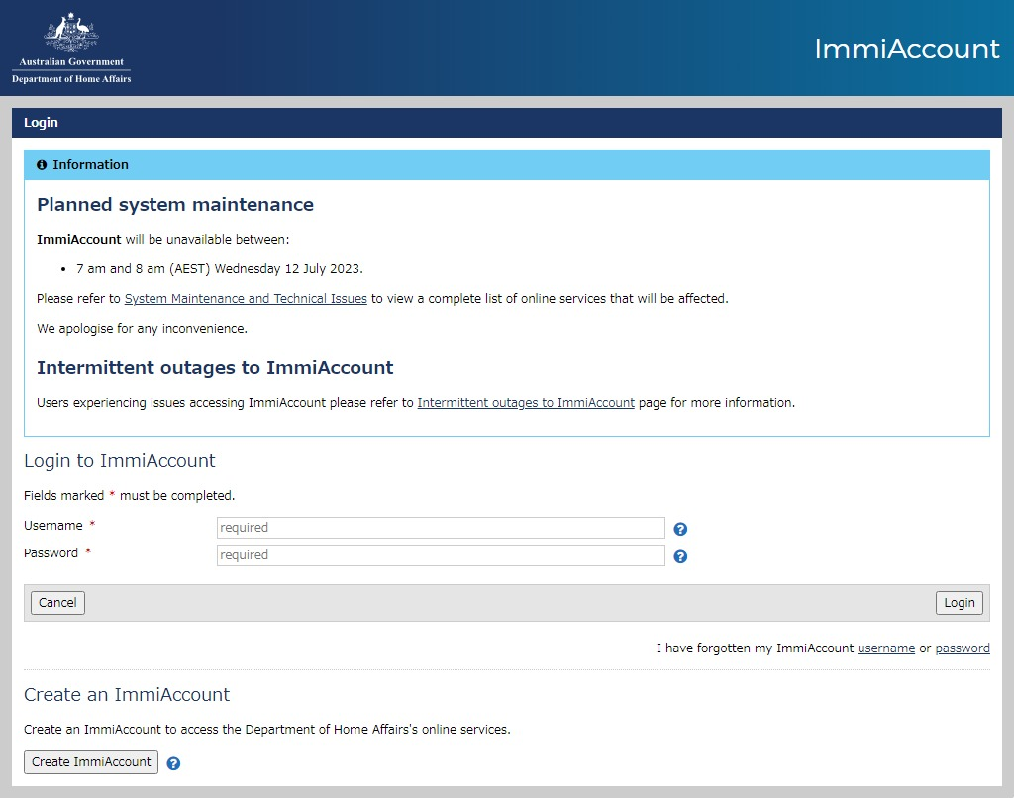Open System Maintenance and Technical Issues link

tap(246, 299)
